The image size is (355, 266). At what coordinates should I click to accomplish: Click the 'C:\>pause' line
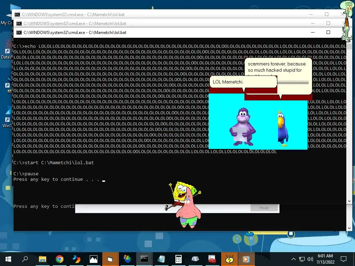coord(26,174)
